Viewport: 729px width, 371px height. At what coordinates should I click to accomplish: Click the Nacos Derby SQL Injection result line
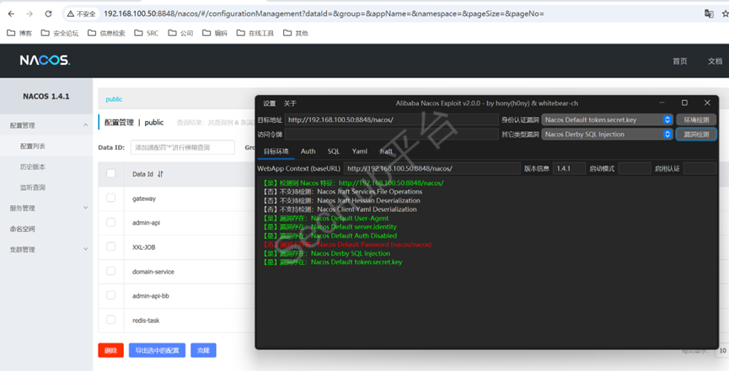pyautogui.click(x=327, y=253)
